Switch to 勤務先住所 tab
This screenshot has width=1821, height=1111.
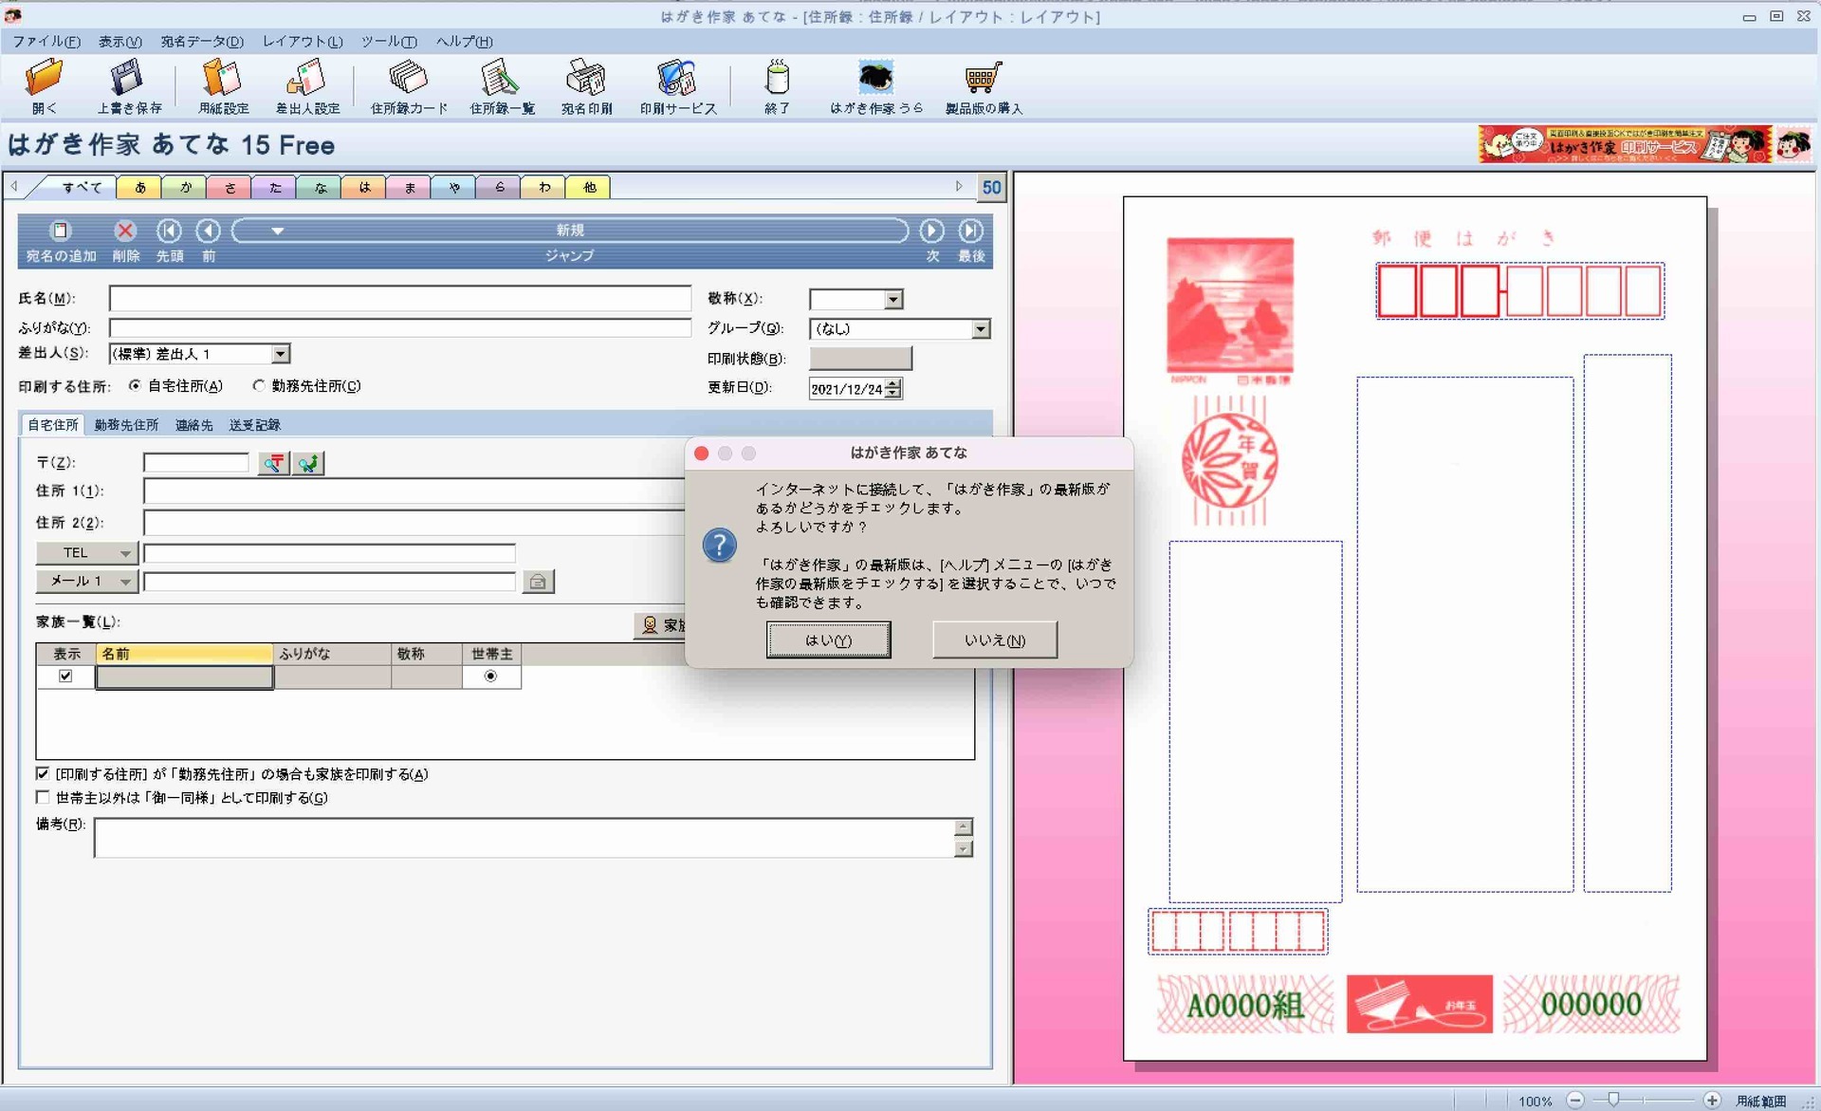[126, 425]
